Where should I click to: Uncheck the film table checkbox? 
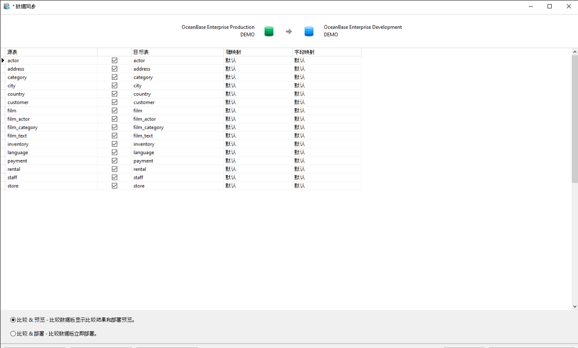[x=115, y=111]
